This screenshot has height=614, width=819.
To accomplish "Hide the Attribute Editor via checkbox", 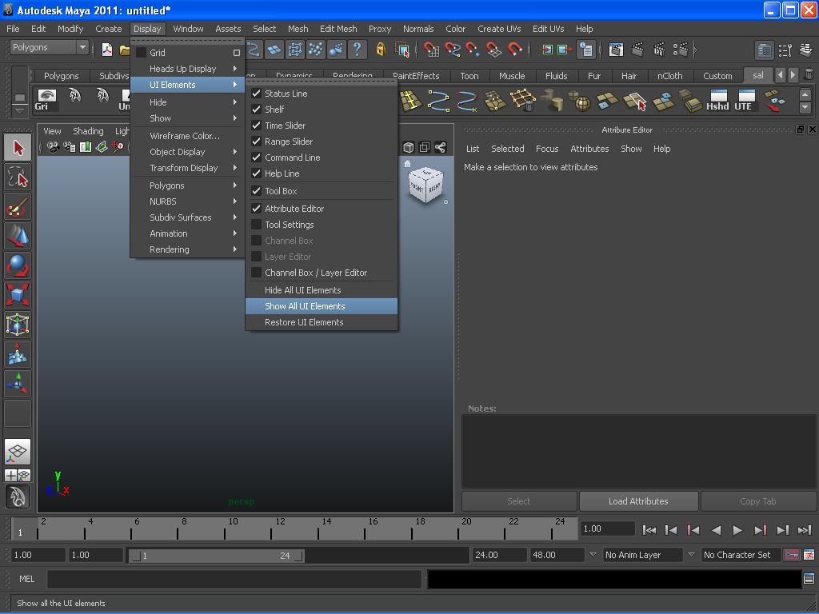I will pyautogui.click(x=257, y=209).
